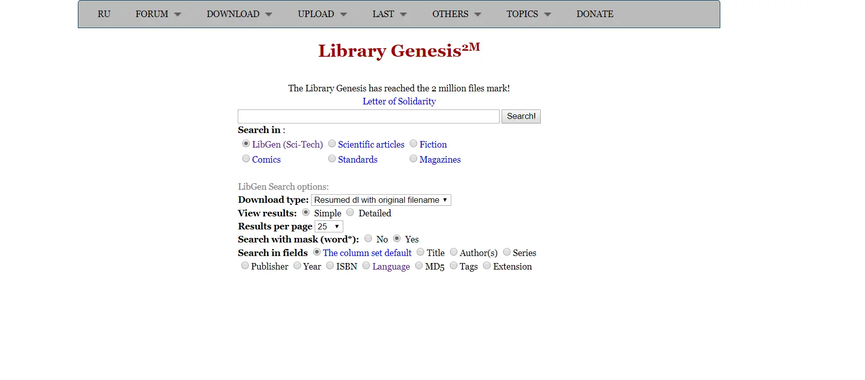Open the Scientific articles link

371,145
